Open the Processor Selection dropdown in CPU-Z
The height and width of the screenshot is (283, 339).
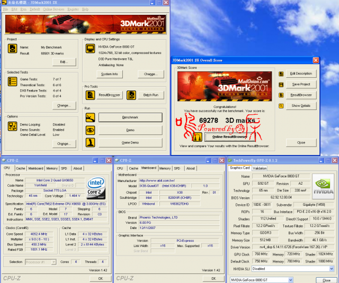(53, 262)
